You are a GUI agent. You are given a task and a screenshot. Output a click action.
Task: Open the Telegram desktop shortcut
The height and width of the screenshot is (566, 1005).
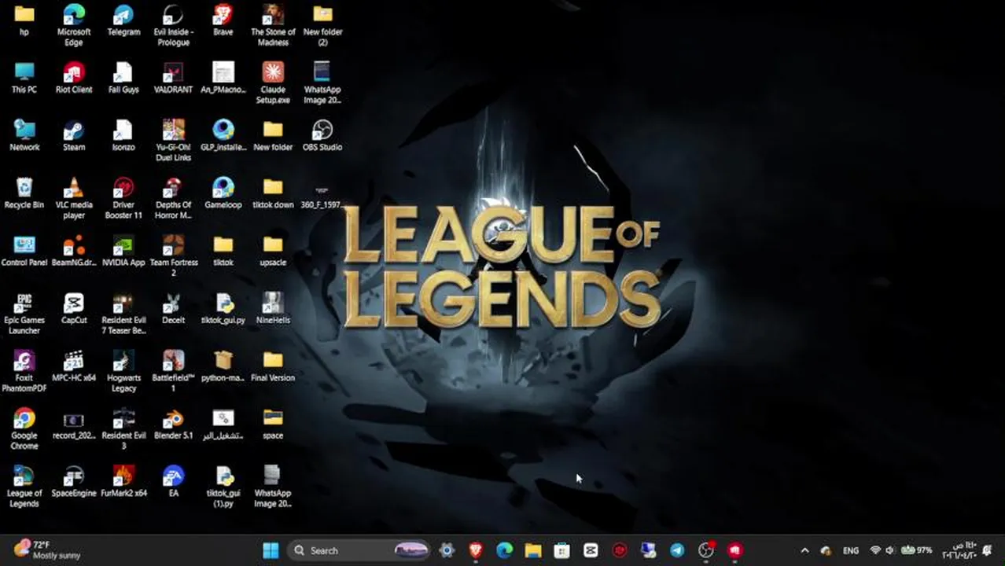coord(123,20)
